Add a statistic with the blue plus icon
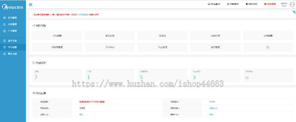This screenshot has width=296, height=122. pos(247,78)
